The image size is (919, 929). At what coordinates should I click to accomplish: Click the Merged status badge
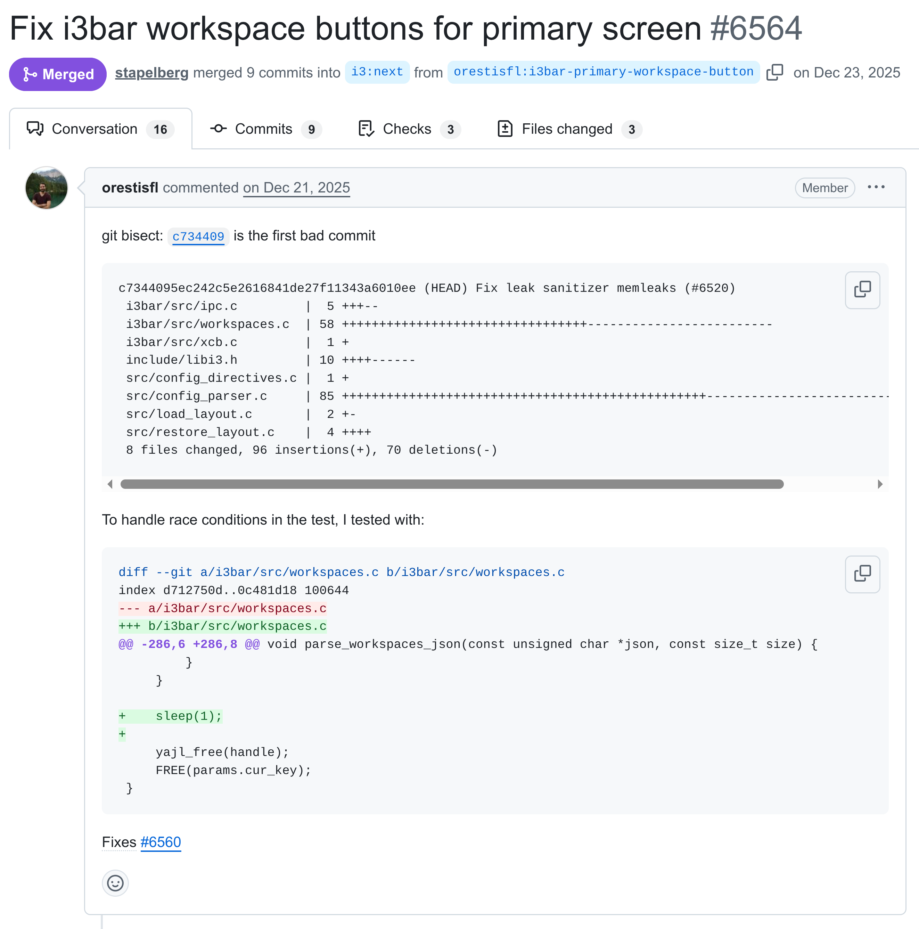click(58, 74)
